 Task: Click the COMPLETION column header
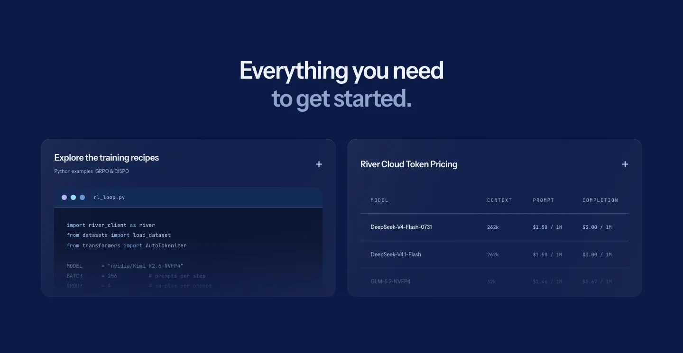click(600, 200)
